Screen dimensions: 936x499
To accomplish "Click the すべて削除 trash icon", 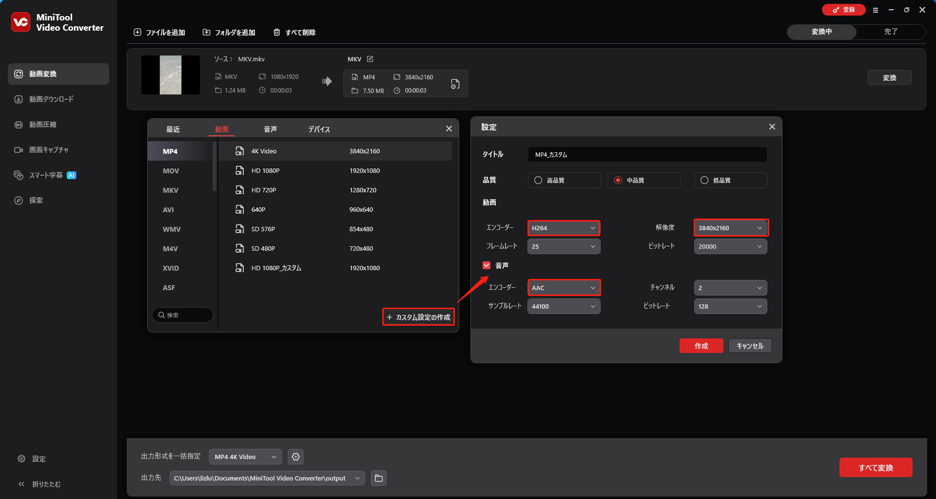I will pos(277,32).
